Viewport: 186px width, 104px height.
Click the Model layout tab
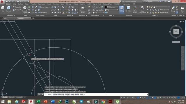coord(5,97)
